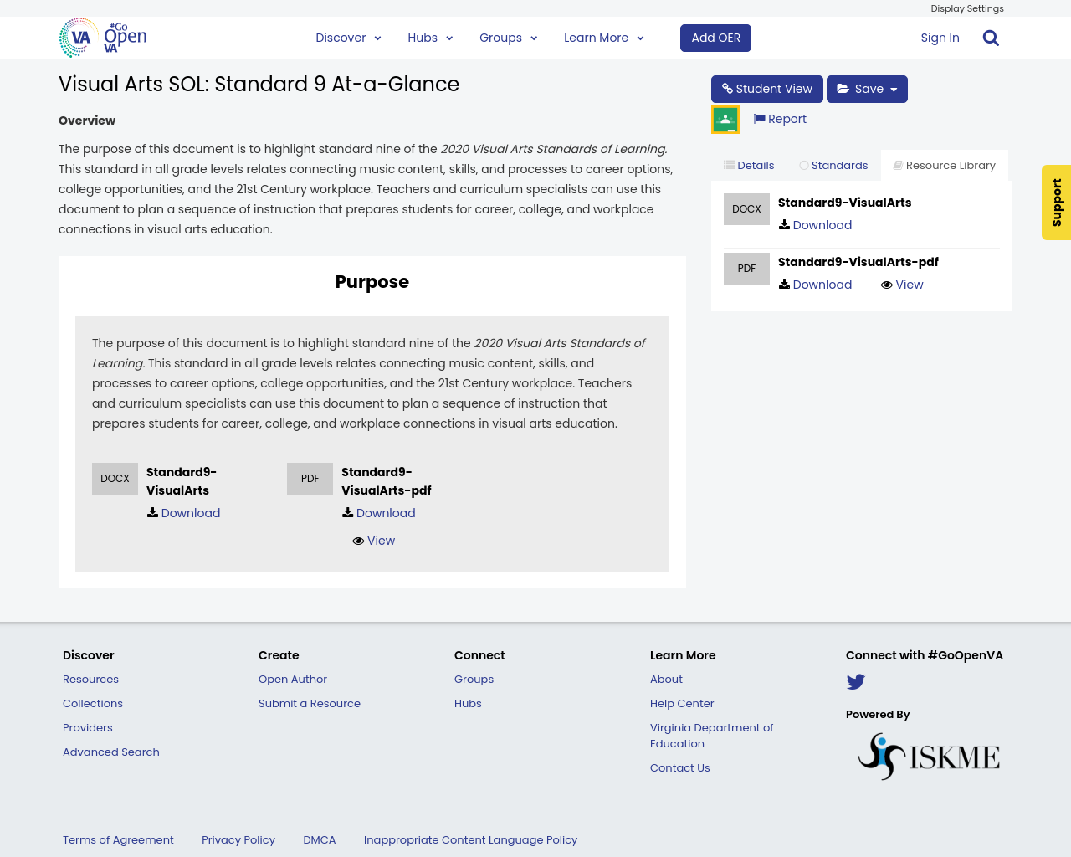Click Submit a Resource
1071x857 pixels.
(x=310, y=704)
